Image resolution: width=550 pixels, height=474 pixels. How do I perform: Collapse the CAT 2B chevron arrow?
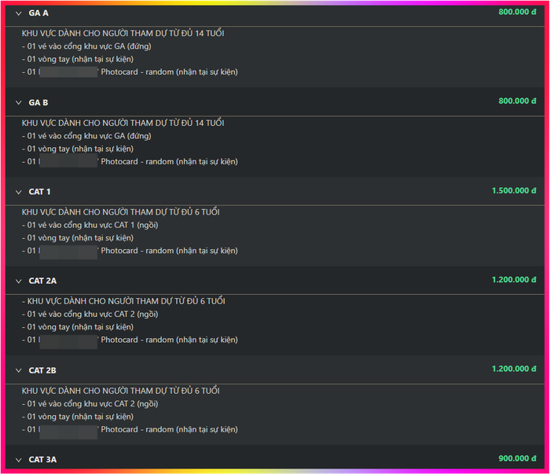[x=19, y=370]
